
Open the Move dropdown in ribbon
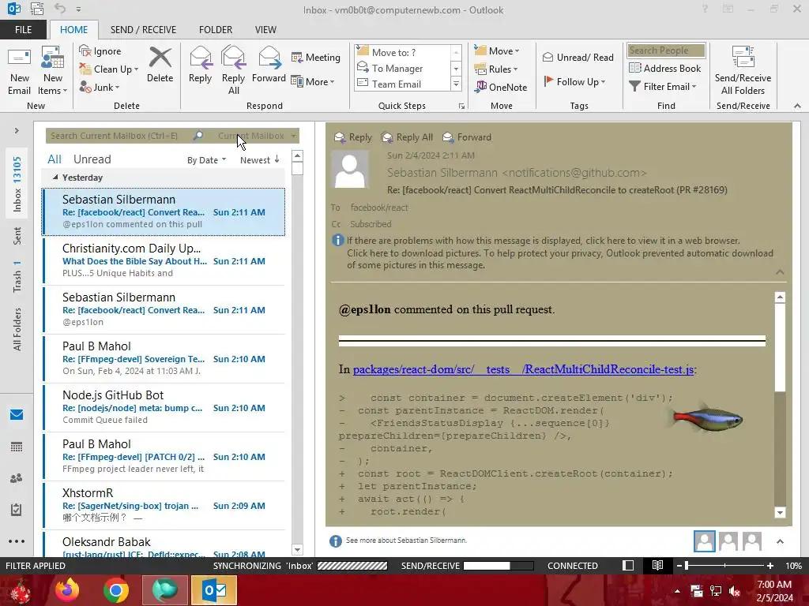pyautogui.click(x=497, y=51)
